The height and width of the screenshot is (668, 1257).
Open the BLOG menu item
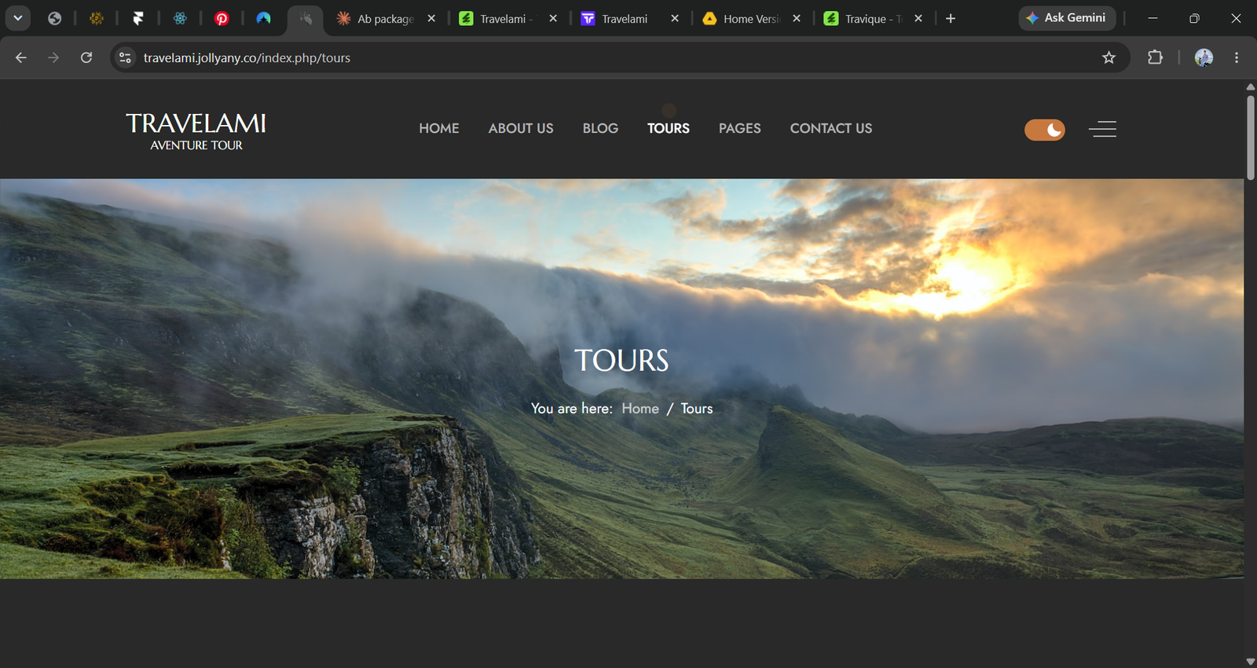(600, 128)
